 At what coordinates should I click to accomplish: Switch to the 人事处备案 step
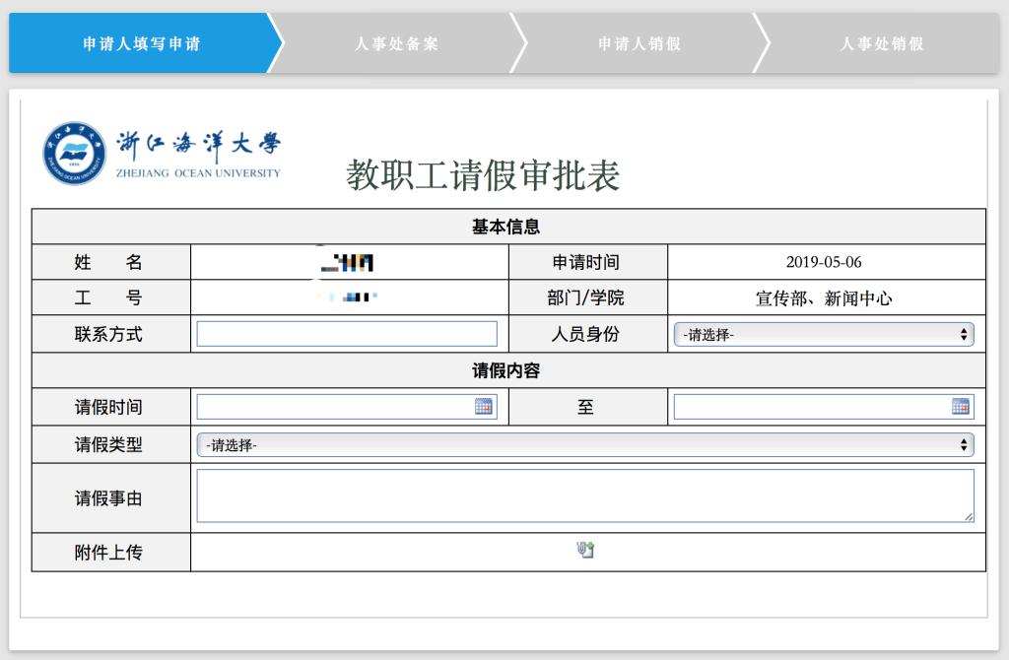(396, 43)
